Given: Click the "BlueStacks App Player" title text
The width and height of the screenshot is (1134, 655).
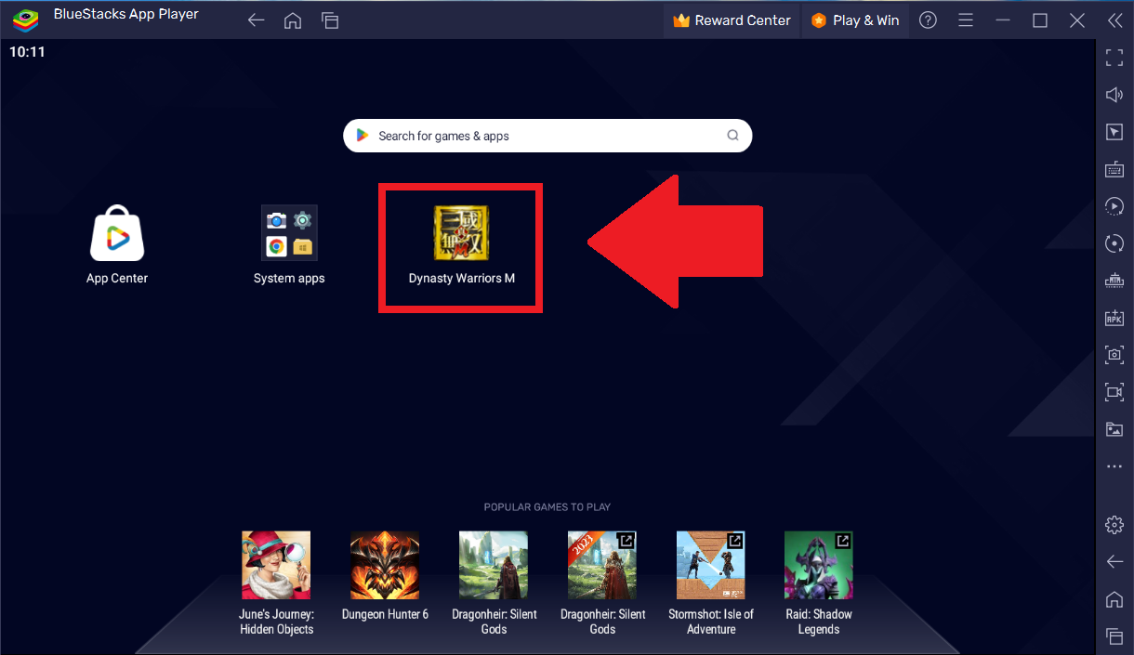Looking at the screenshot, I should [126, 15].
